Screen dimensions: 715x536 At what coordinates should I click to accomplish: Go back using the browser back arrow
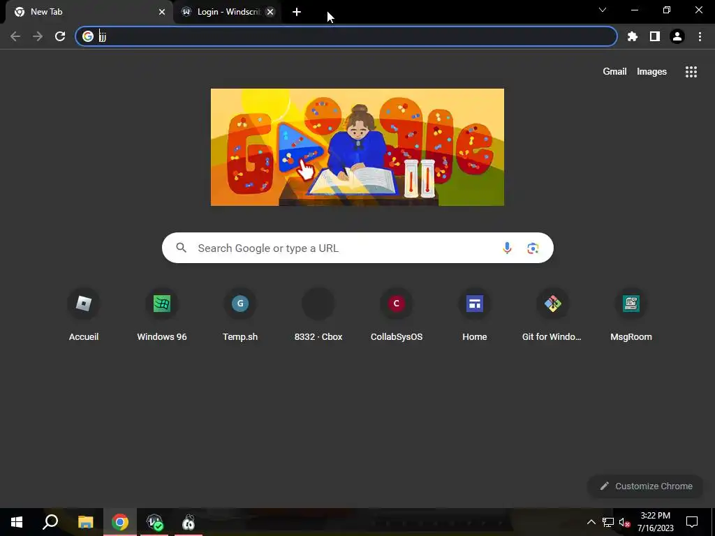click(15, 36)
